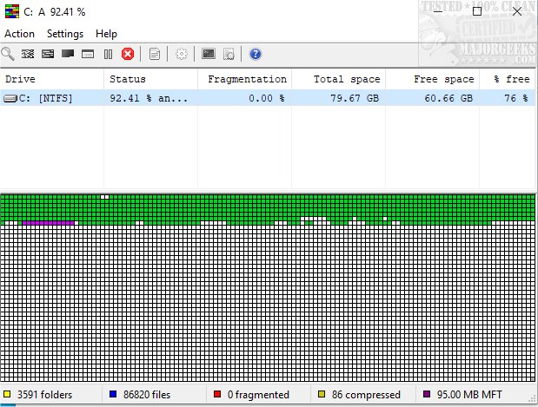Image resolution: width=538 pixels, height=407 pixels.
Task: Click the window resize grip in status bar
Action: point(533,397)
